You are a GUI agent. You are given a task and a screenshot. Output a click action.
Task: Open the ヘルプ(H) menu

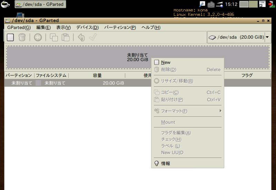point(151,28)
